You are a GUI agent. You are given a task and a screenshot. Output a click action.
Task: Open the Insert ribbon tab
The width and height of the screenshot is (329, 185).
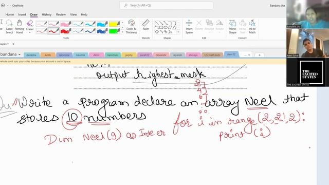tap(22, 14)
